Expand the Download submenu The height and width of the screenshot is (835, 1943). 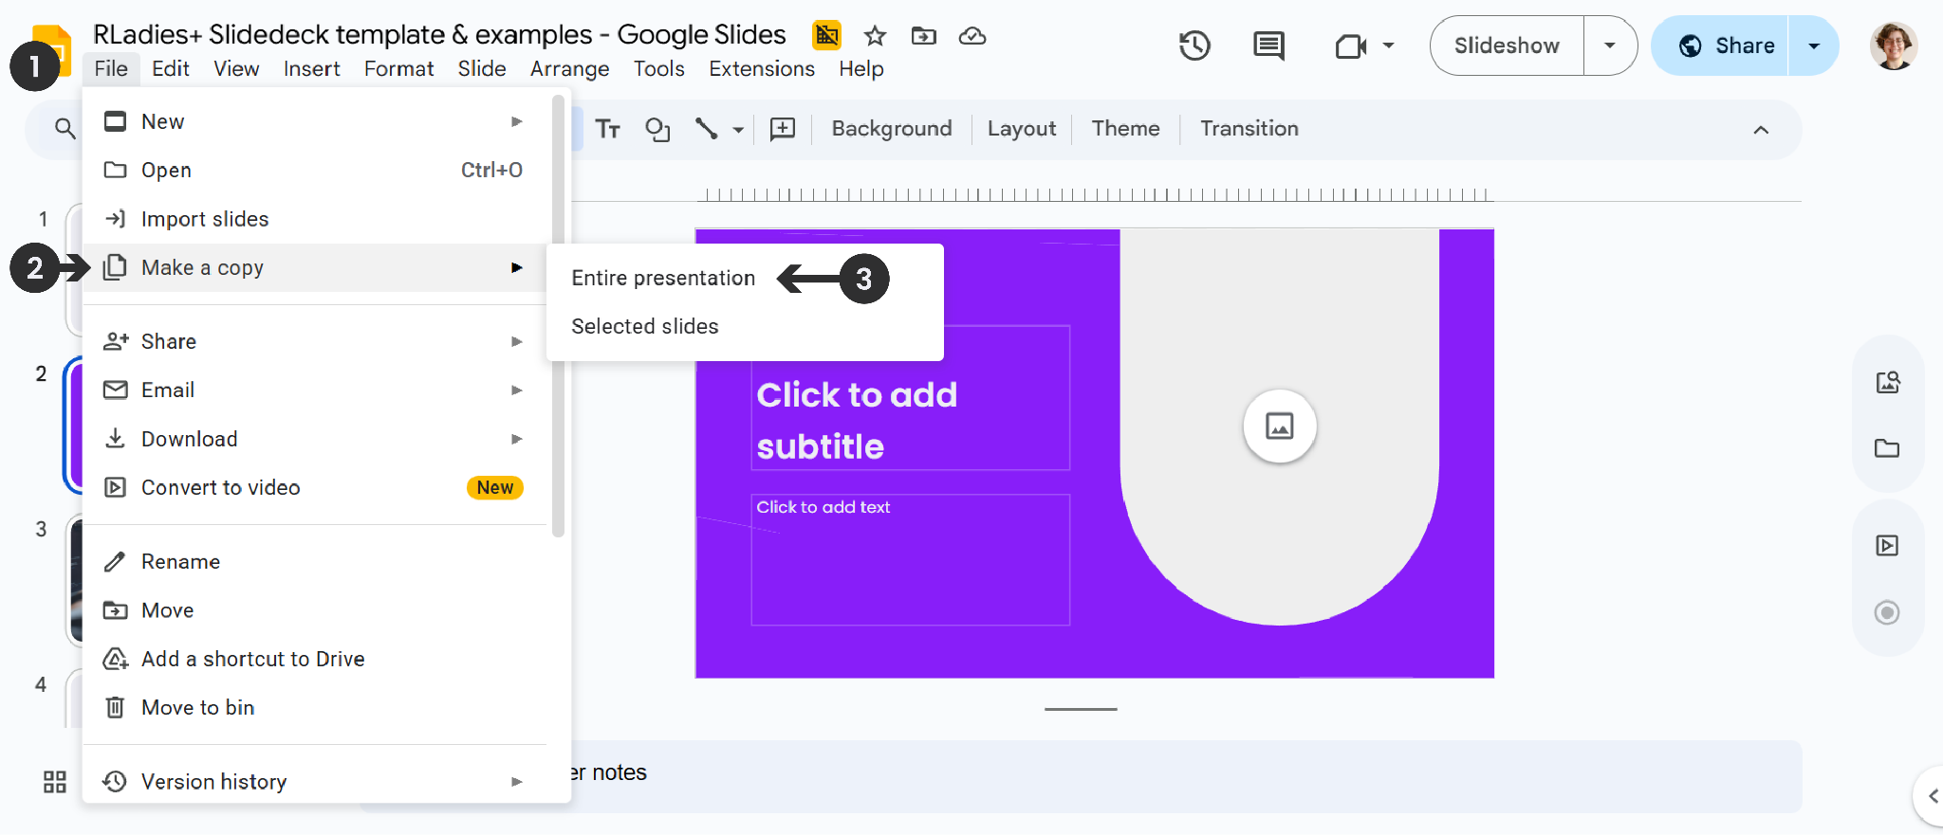pos(315,439)
